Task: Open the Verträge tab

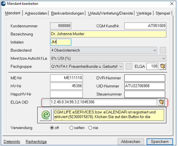Action: pos(144,13)
